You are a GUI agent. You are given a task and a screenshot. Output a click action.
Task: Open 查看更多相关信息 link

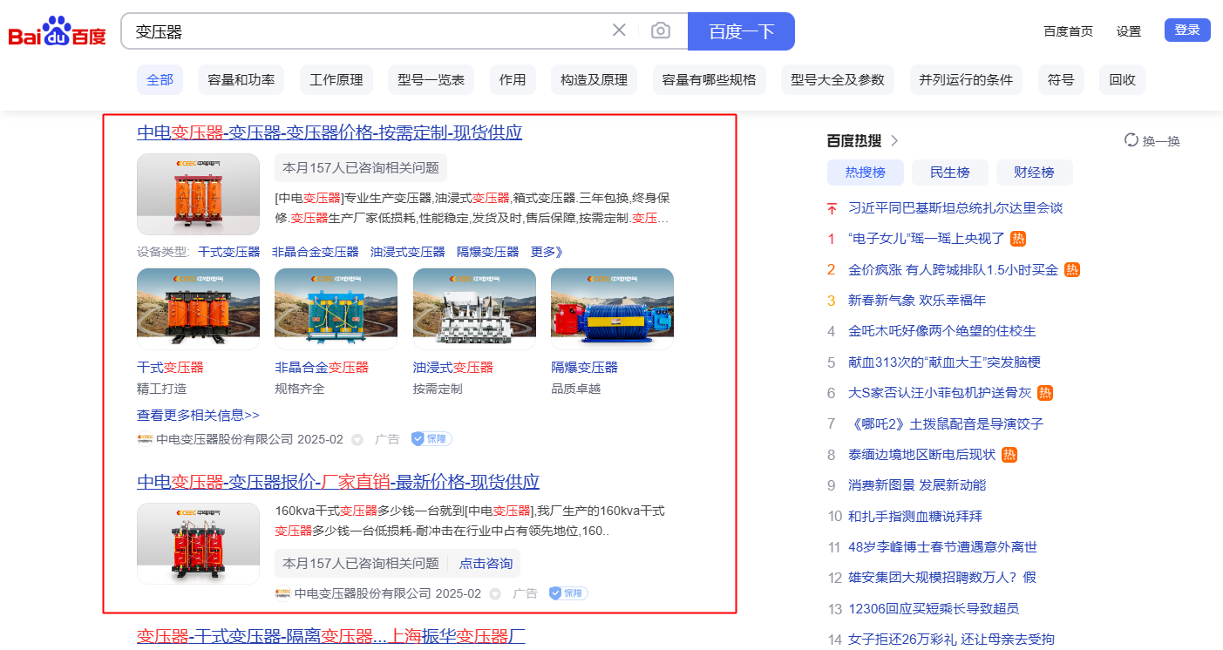click(198, 415)
